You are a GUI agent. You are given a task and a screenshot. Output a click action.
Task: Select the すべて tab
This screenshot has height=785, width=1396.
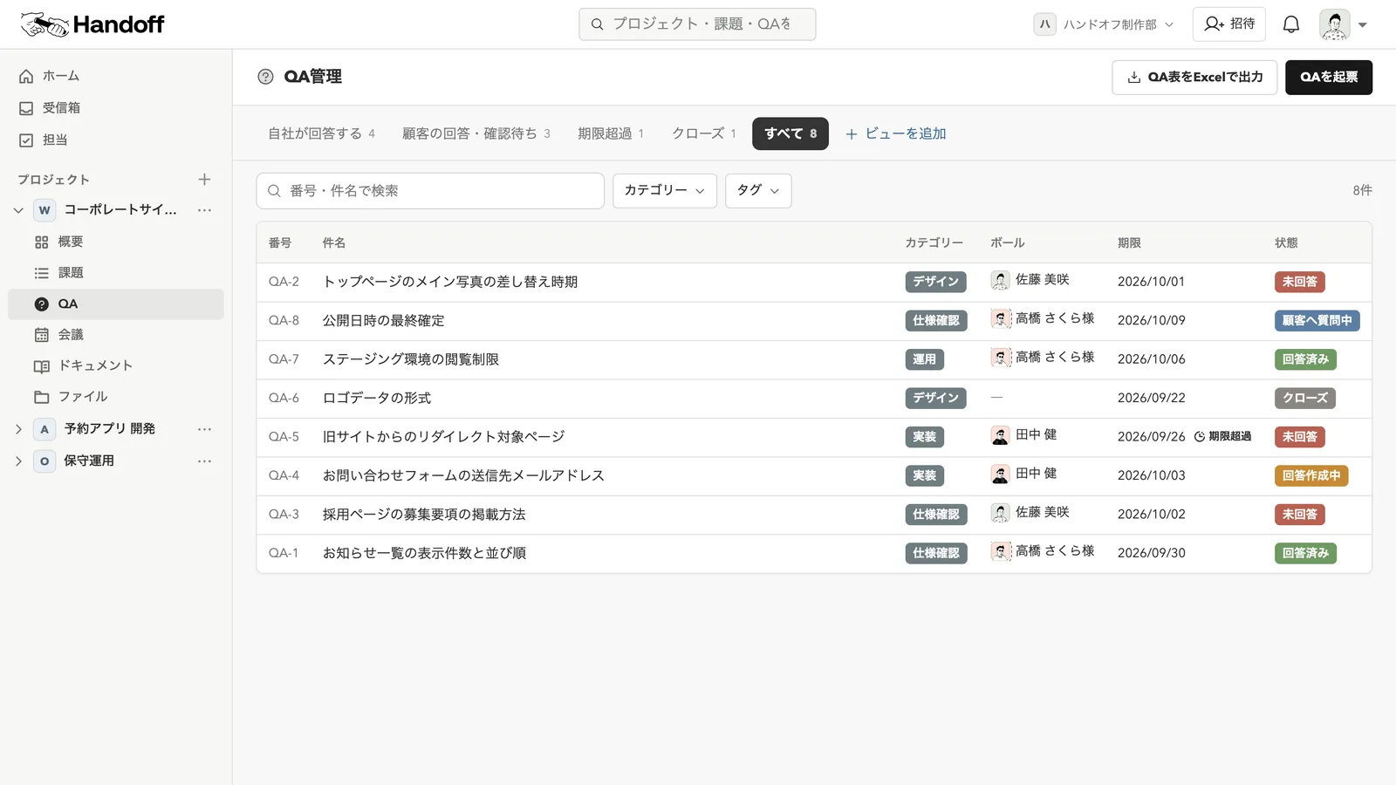(x=790, y=133)
